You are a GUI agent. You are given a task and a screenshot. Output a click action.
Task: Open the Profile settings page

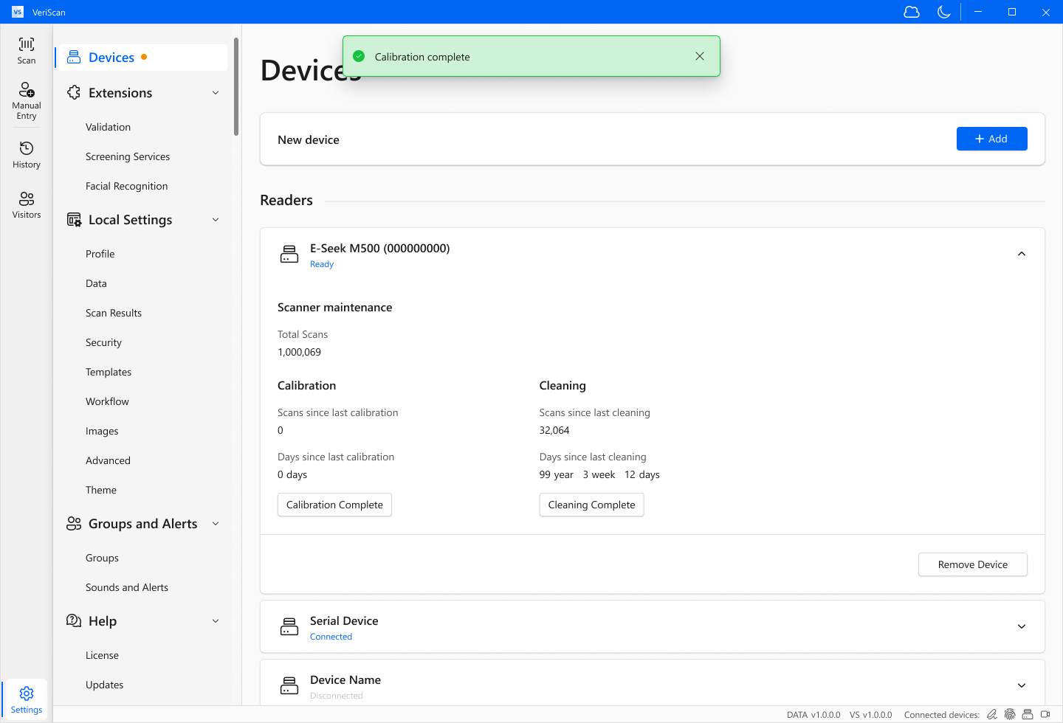[x=100, y=254]
